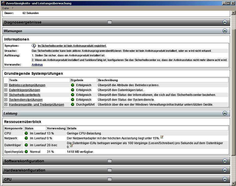Image resolution: width=236 pixels, height=186 pixels.
Task: Click the table icon in Softwarekonfiguration header
Action: (x=110, y=161)
